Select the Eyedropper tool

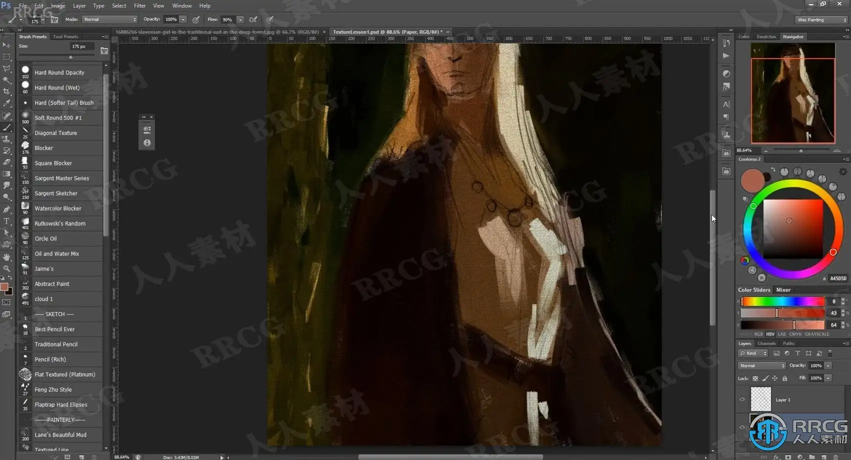(x=7, y=103)
